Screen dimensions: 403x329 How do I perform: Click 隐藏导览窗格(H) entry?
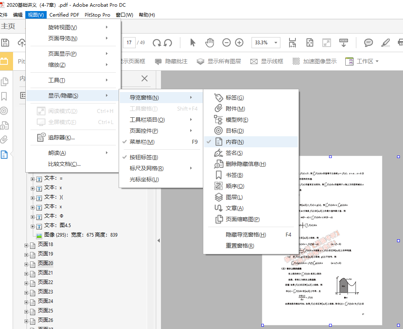pyautogui.click(x=251, y=234)
